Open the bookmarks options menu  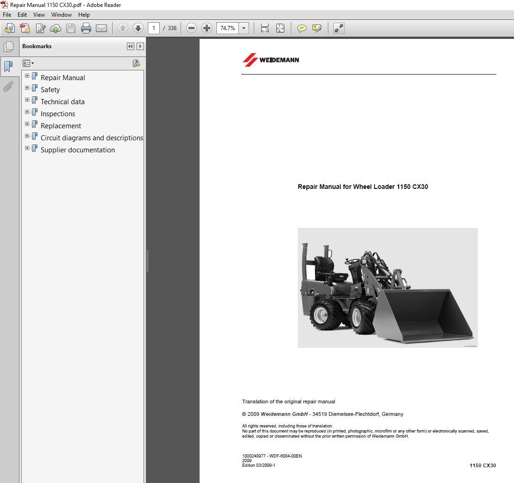coord(28,63)
